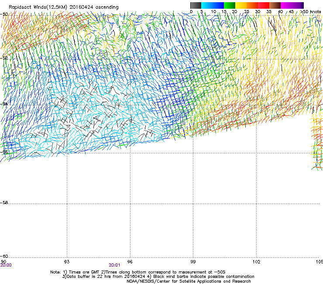The width and height of the screenshot is (323, 284).
Task: Select the green 15-20 knots legend segment
Action: tap(230, 5)
